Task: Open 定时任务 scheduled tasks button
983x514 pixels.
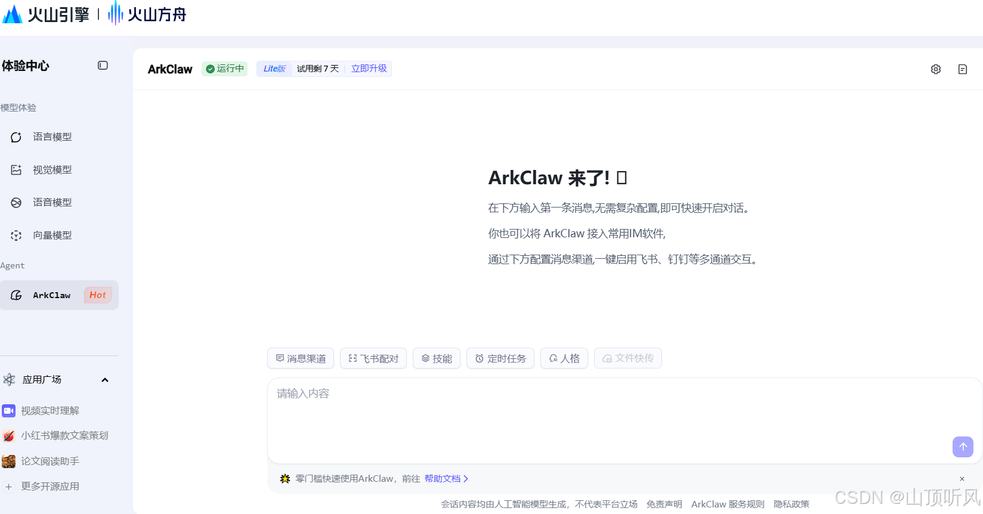Action: [500, 358]
